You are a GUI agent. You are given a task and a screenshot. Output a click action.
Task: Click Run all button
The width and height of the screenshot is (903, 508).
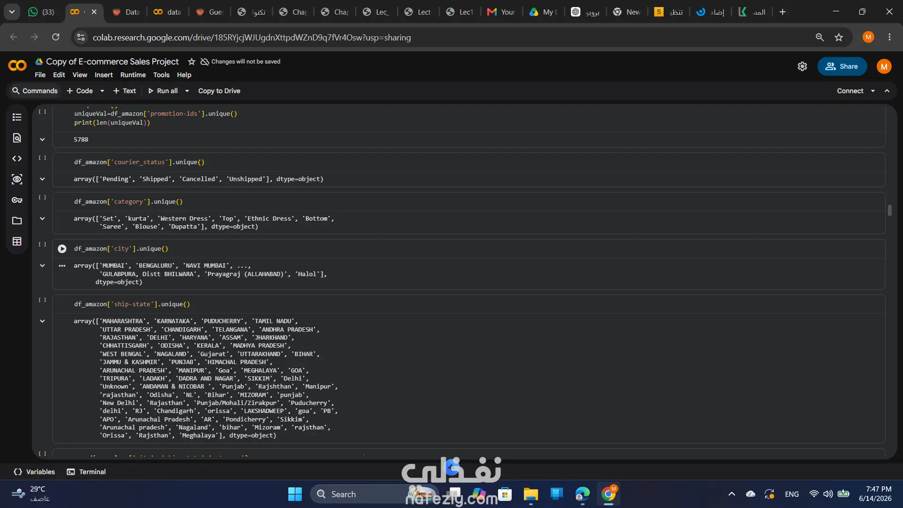click(163, 91)
